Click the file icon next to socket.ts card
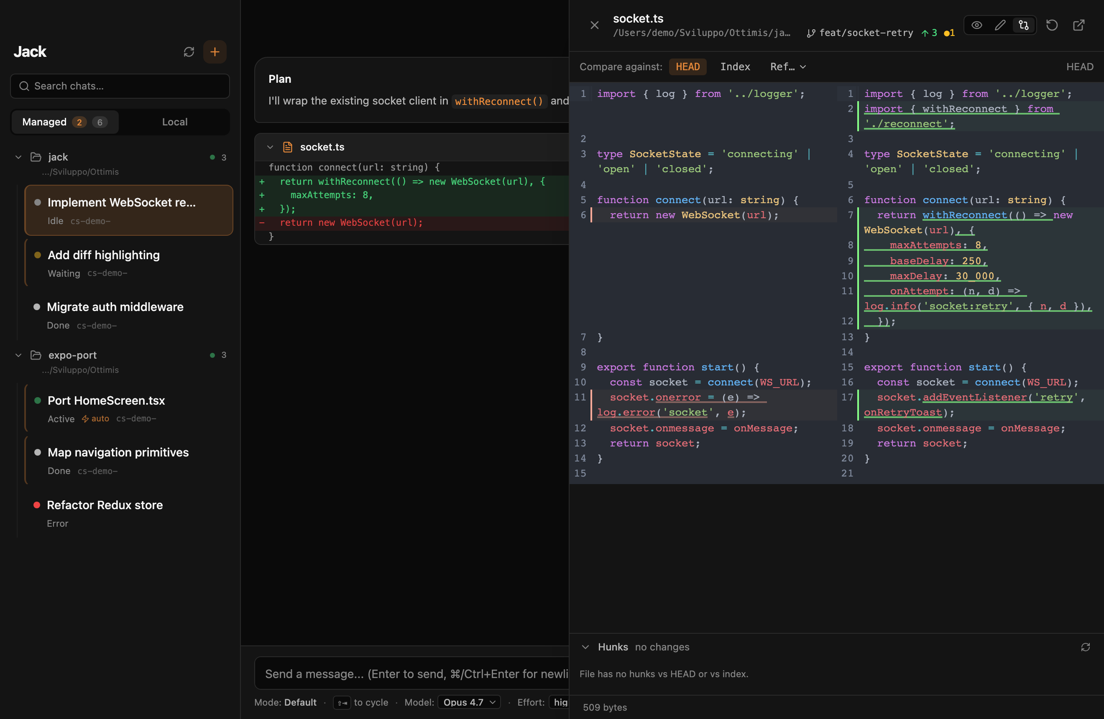This screenshot has height=719, width=1104. (x=288, y=147)
